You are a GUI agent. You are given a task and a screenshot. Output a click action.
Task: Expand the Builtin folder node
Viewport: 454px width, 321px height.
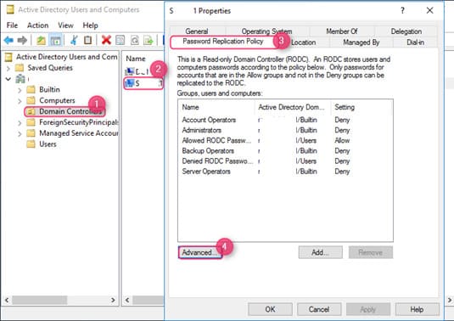point(20,90)
